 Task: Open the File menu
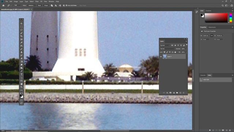pos(7,1)
